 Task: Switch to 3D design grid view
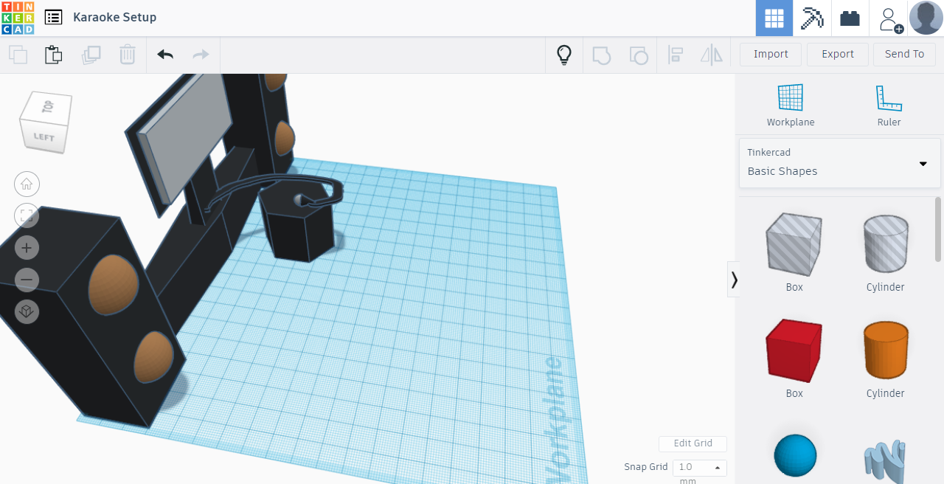(774, 18)
